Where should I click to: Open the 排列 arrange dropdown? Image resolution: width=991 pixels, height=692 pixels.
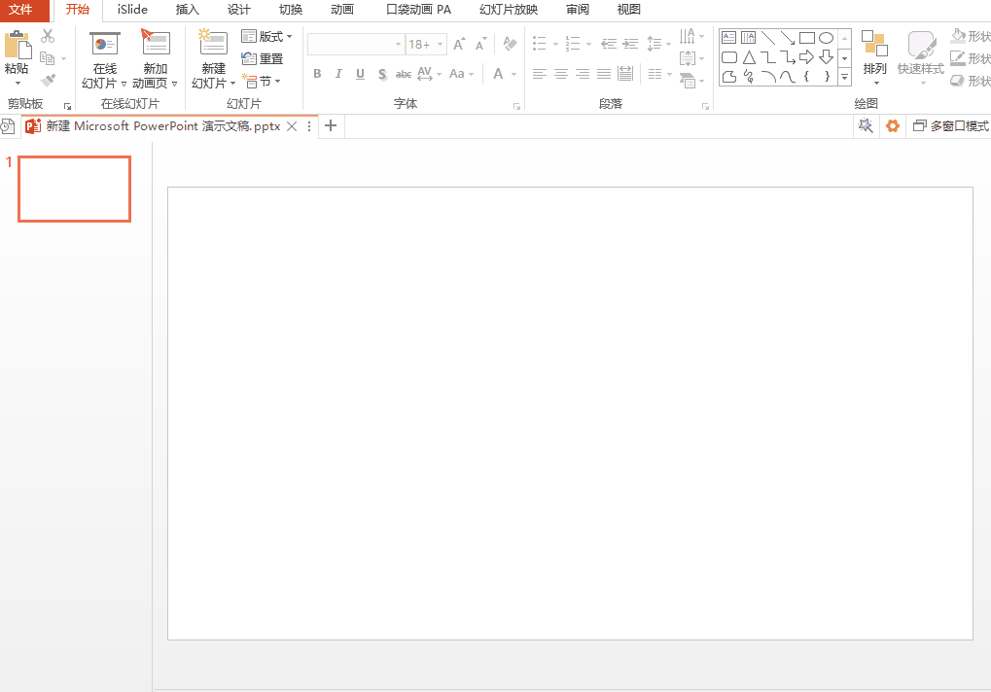pos(874,58)
